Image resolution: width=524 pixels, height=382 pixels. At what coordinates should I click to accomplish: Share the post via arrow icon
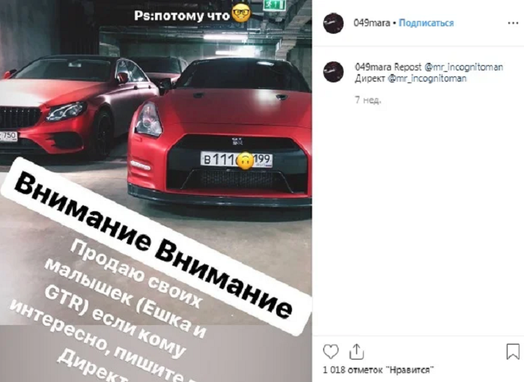point(356,351)
